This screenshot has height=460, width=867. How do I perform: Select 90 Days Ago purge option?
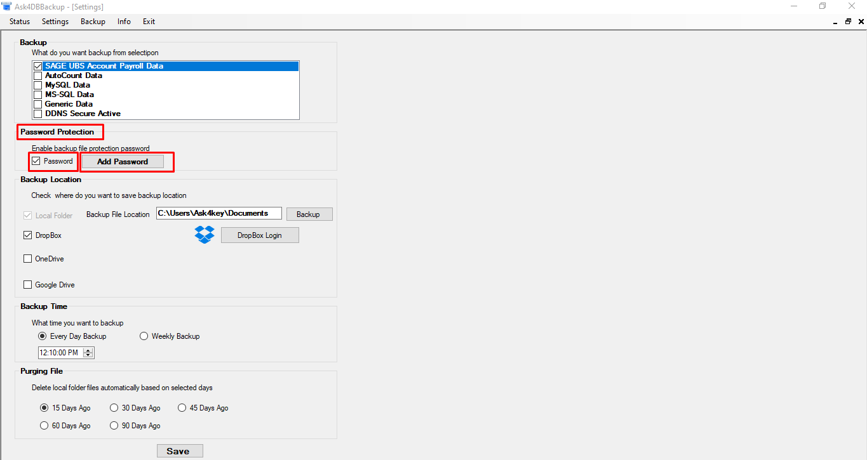click(114, 426)
